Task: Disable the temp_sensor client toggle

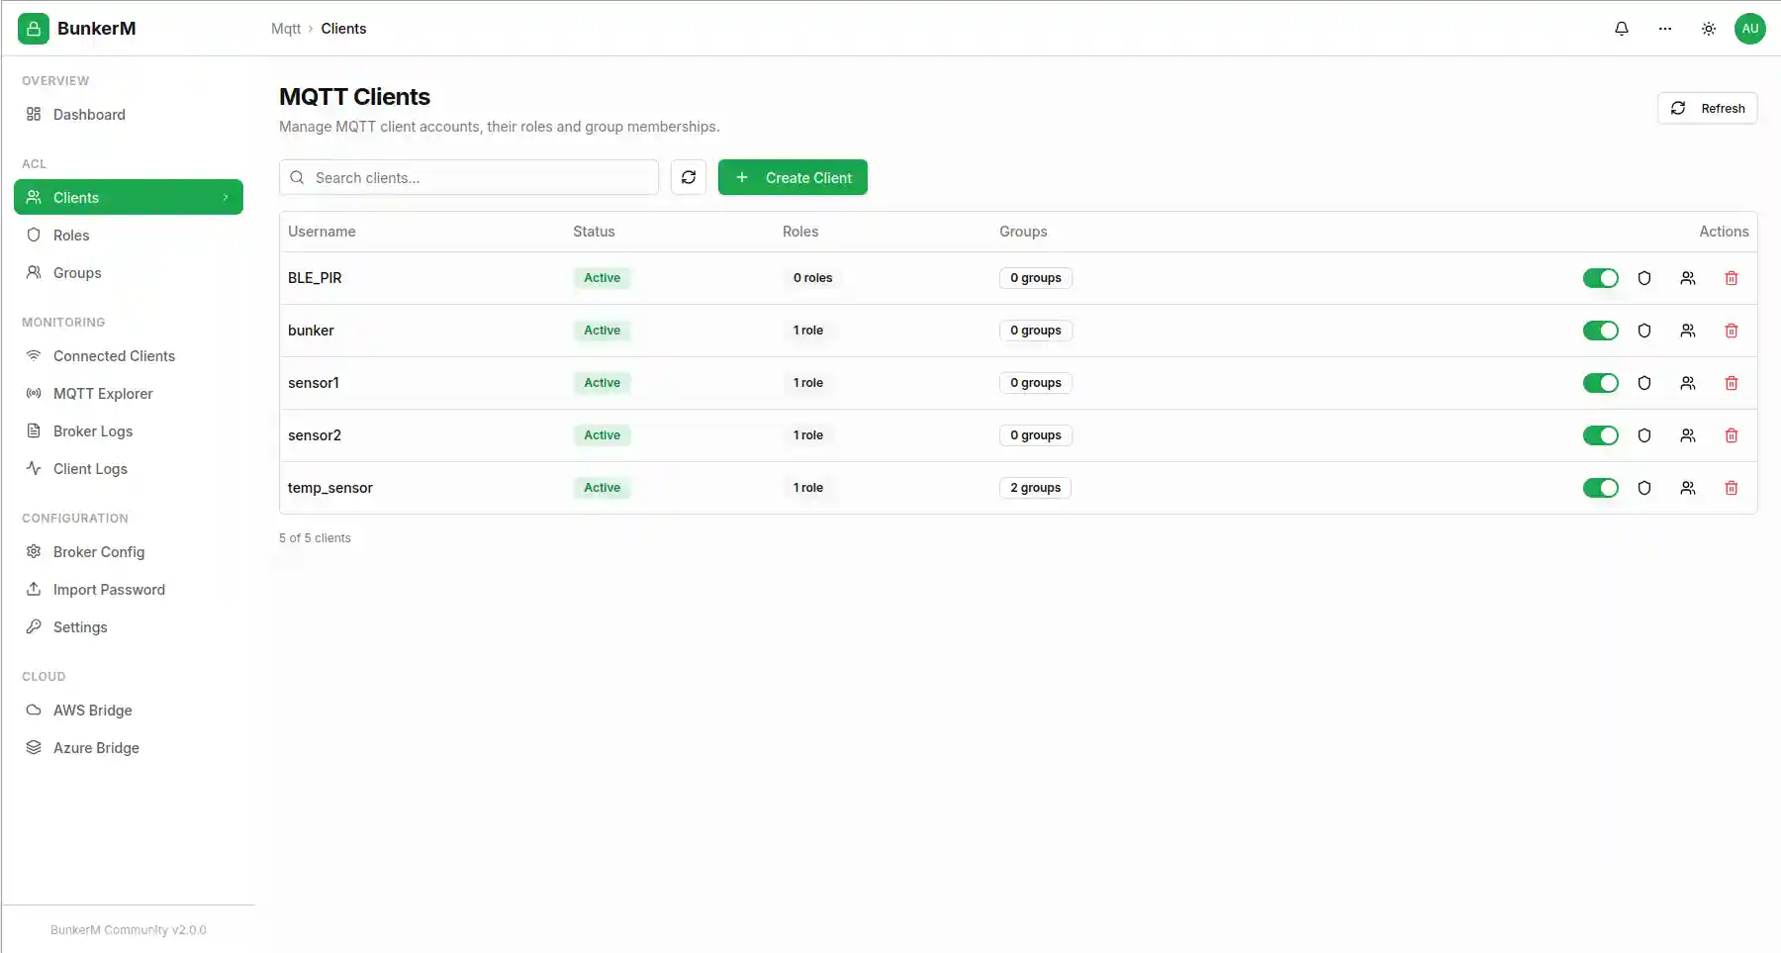Action: click(x=1601, y=488)
